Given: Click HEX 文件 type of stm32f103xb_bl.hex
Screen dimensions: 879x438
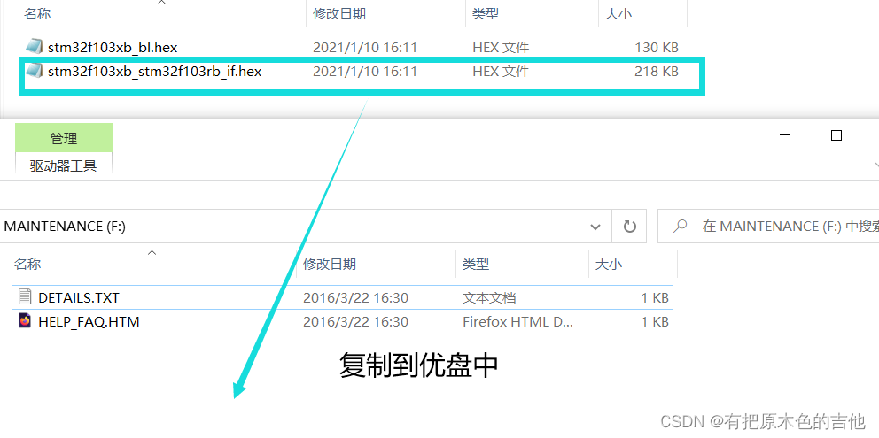Looking at the screenshot, I should pyautogui.click(x=501, y=48).
